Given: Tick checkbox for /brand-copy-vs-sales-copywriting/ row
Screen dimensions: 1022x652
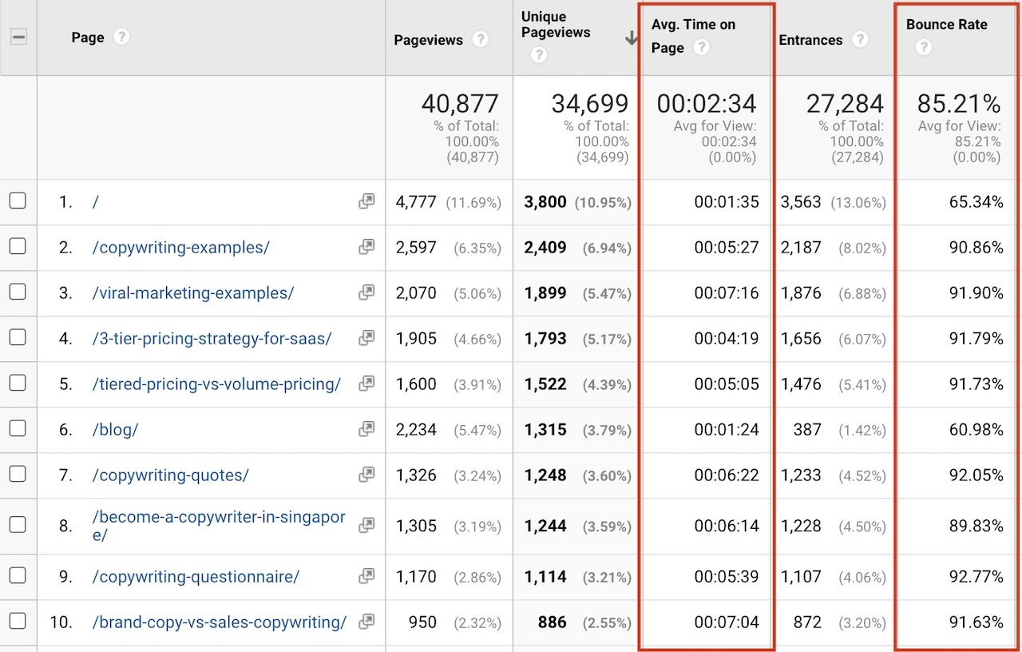Looking at the screenshot, I should pyautogui.click(x=18, y=621).
